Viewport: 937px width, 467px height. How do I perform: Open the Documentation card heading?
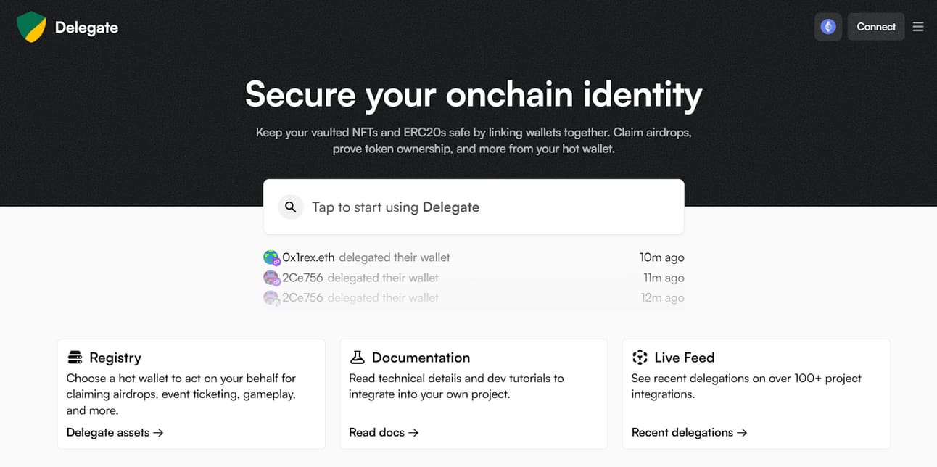[x=421, y=358]
